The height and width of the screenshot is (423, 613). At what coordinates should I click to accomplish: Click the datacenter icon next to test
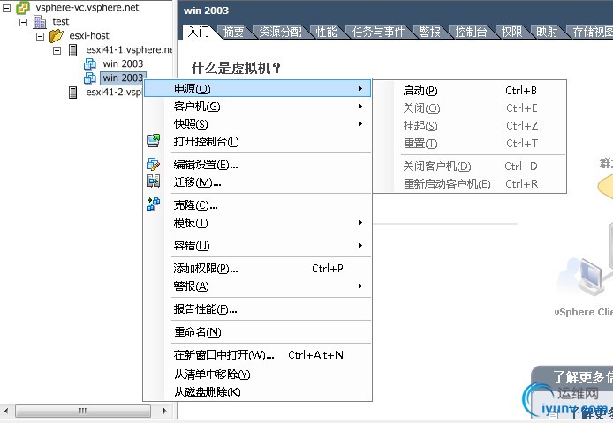[x=40, y=22]
